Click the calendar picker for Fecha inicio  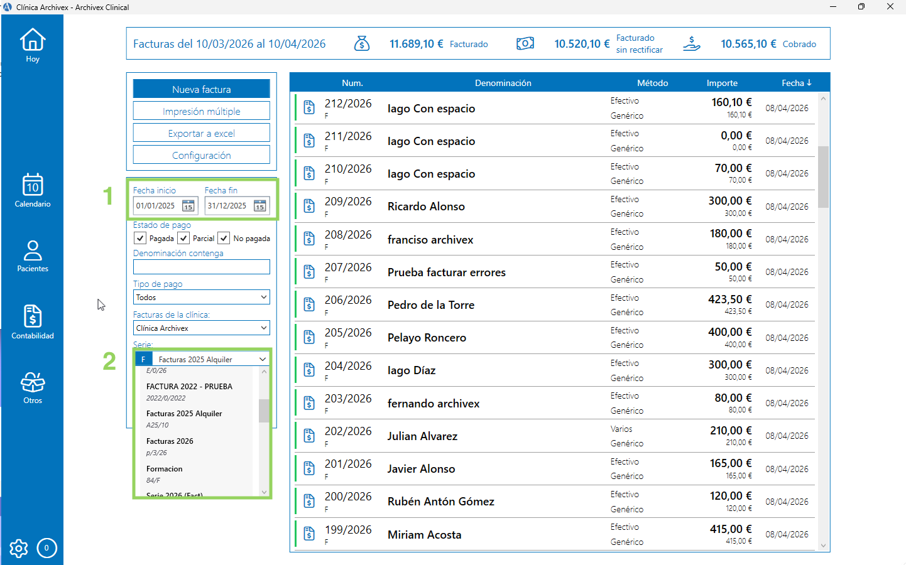[x=188, y=206]
